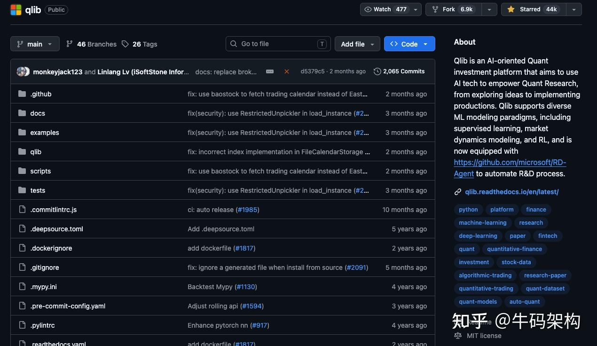
Task: Select the auto-quant topic tag
Action: pyautogui.click(x=525, y=302)
